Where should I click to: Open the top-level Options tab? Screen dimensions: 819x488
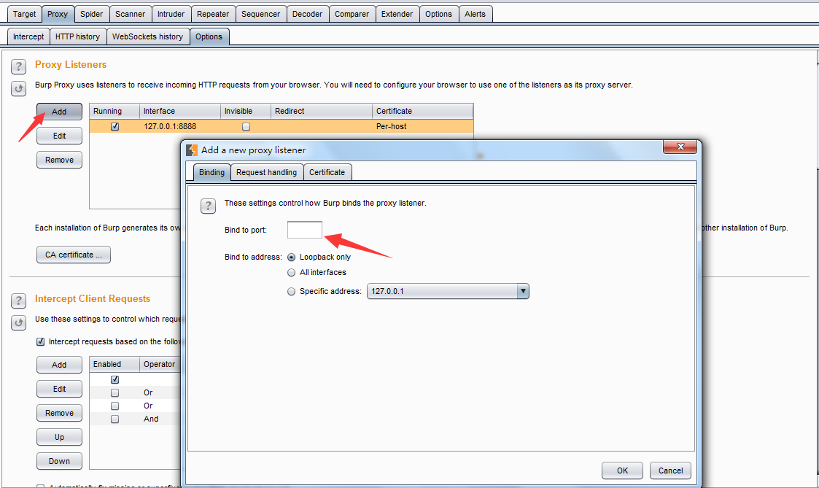point(438,14)
